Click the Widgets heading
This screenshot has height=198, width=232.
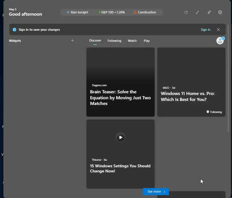[15, 41]
